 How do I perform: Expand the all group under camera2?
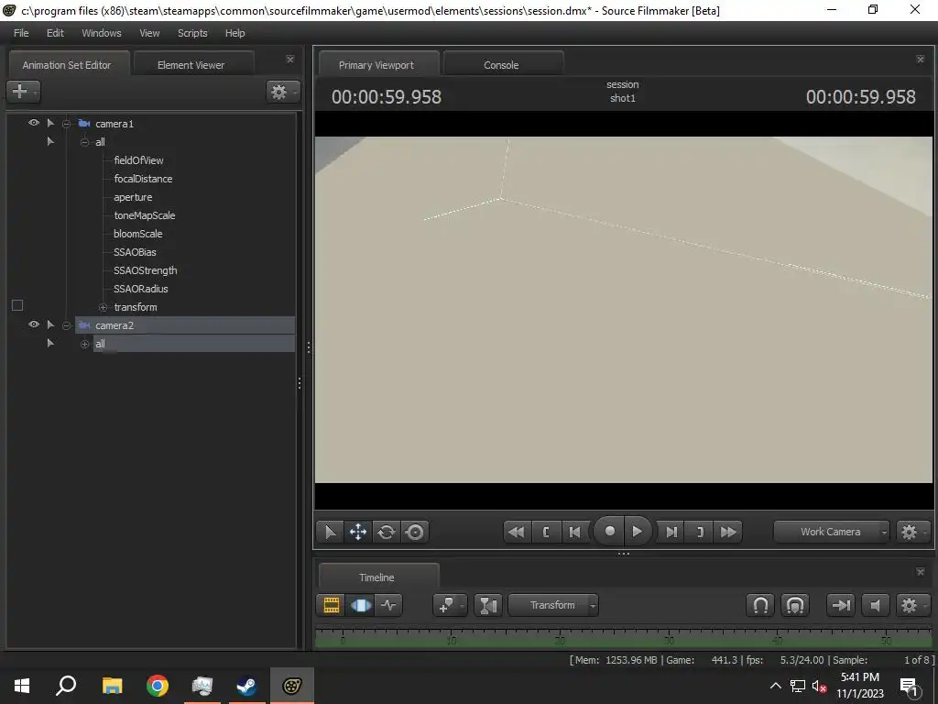pyautogui.click(x=85, y=345)
